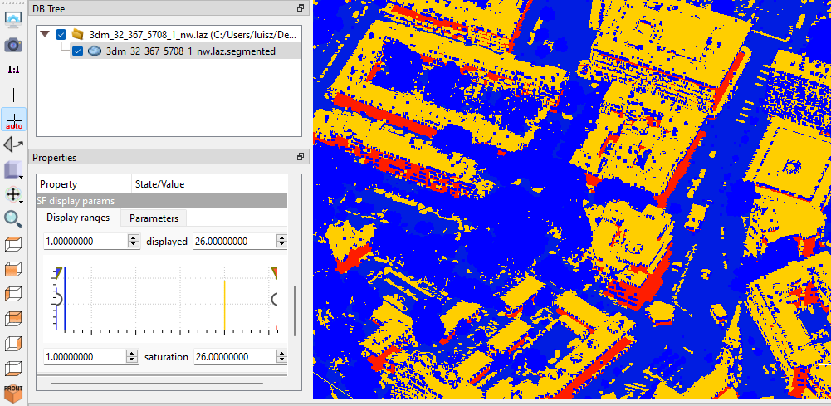Collapse the 3dm_32_367_5708_1_nw.laz tree node
Viewport: 831px width, 406px height.
tap(44, 35)
